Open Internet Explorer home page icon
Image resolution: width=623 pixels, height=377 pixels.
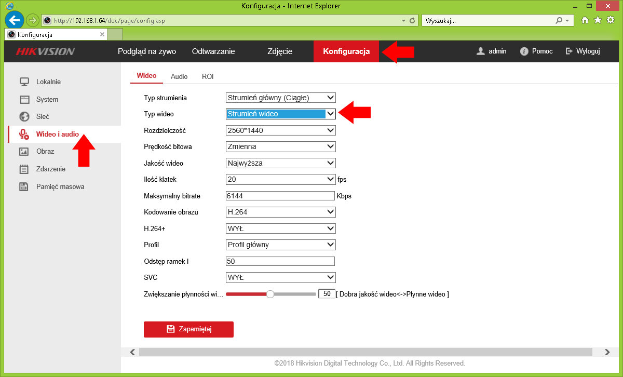tap(585, 20)
